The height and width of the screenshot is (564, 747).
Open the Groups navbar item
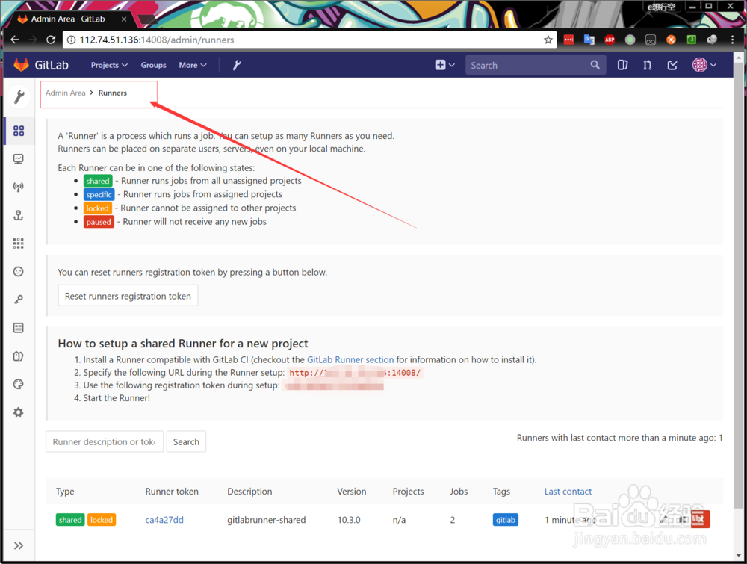(x=153, y=65)
